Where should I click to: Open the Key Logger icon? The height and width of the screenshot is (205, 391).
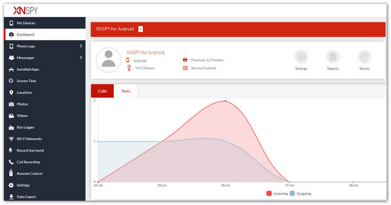11,127
